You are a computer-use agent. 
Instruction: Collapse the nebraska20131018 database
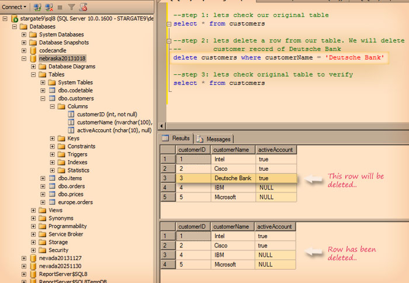24,58
